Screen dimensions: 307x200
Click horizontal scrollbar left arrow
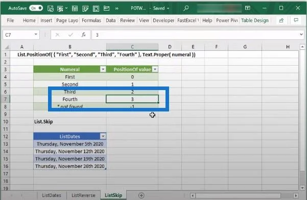pyautogui.click(x=193, y=195)
